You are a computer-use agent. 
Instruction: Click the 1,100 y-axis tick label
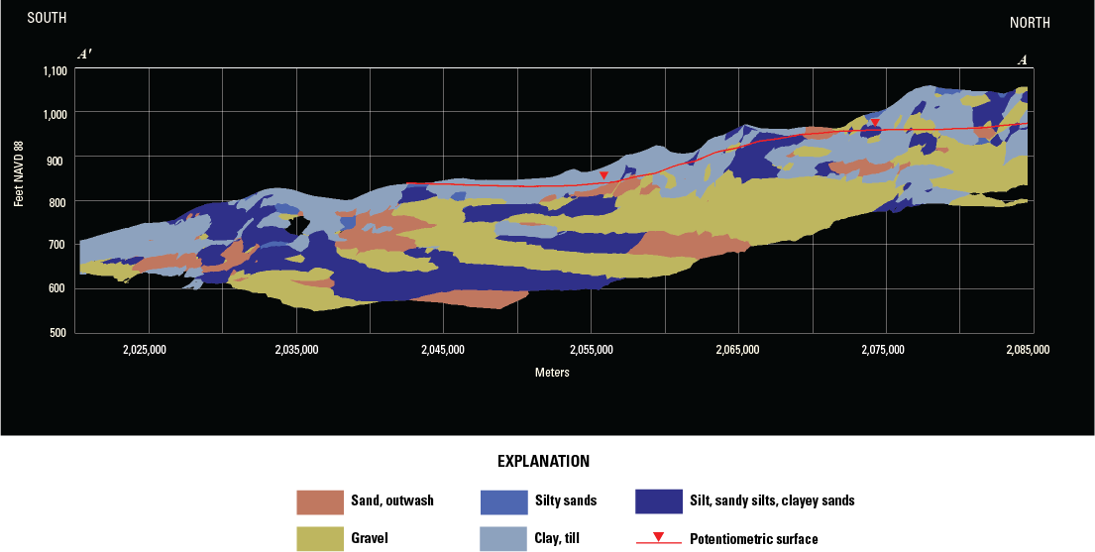55,70
